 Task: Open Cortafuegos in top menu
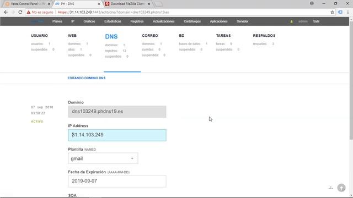coord(192,21)
